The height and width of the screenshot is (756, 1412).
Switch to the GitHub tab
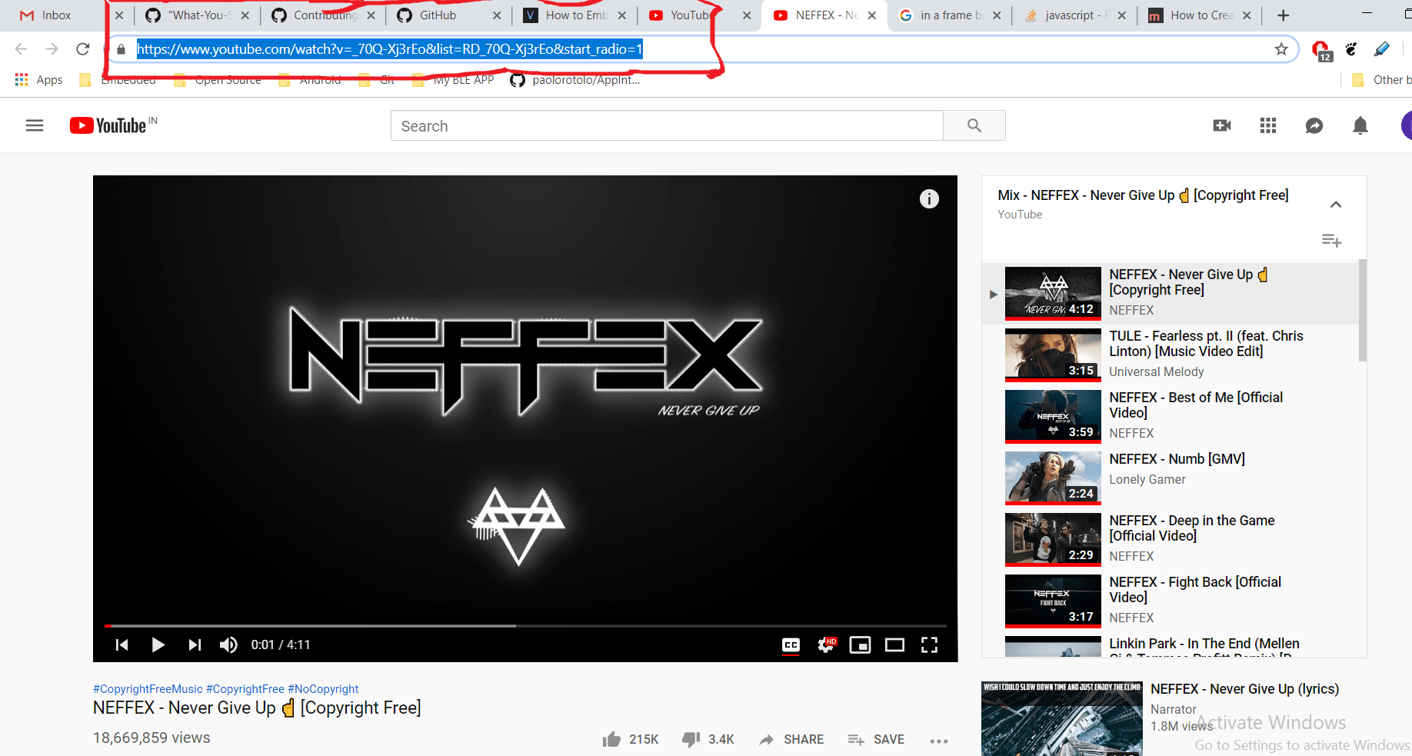pos(448,15)
